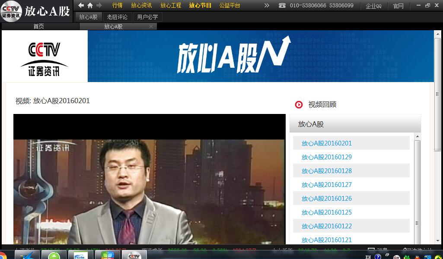
Task: Click the 企业QQ button
Action: tap(373, 6)
